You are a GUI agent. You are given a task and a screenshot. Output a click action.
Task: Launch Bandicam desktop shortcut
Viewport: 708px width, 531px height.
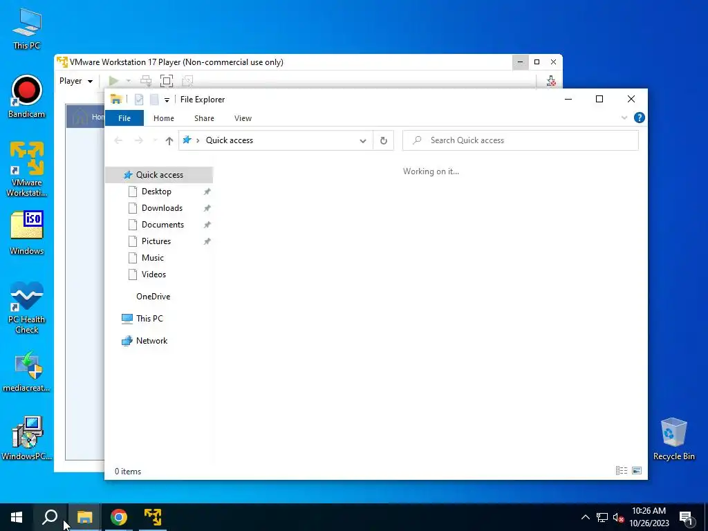click(27, 96)
